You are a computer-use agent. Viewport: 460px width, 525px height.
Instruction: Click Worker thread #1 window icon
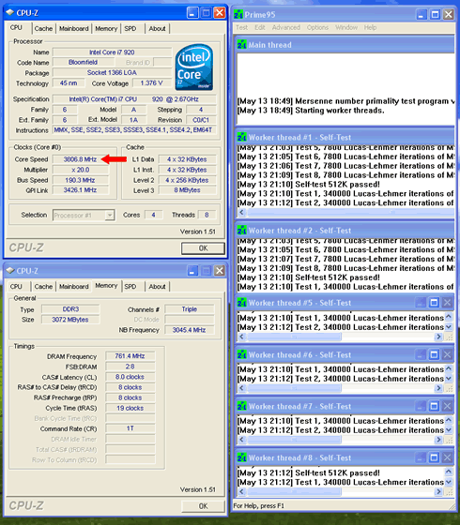click(242, 137)
